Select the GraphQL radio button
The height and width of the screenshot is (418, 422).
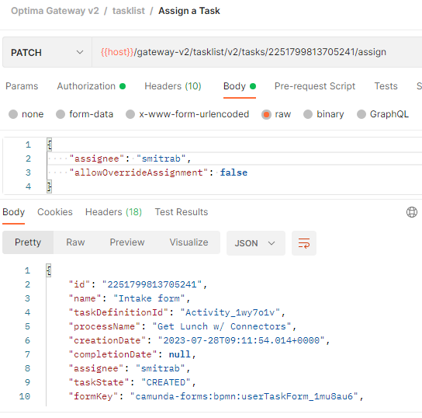361,114
